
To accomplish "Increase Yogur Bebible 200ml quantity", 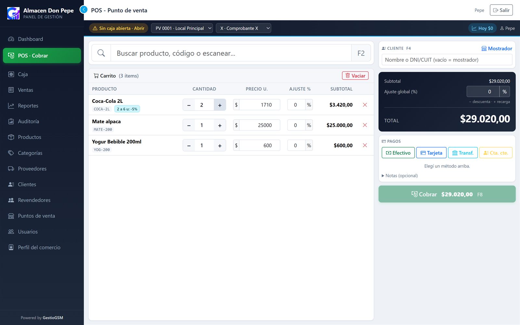I will tap(220, 145).
